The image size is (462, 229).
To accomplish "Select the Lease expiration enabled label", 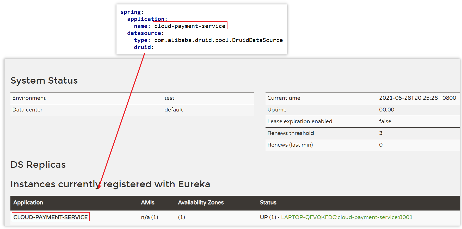I will [x=300, y=121].
